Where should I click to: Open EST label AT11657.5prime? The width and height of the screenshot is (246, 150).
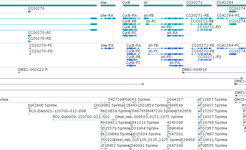(x=212, y=100)
